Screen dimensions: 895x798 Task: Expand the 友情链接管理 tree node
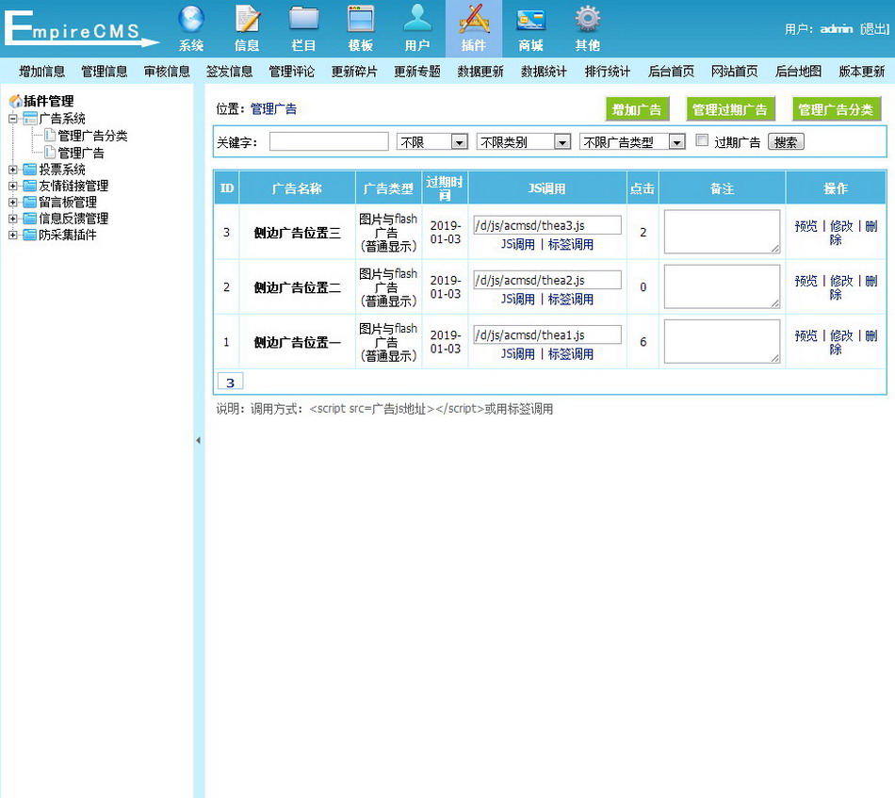click(x=12, y=187)
